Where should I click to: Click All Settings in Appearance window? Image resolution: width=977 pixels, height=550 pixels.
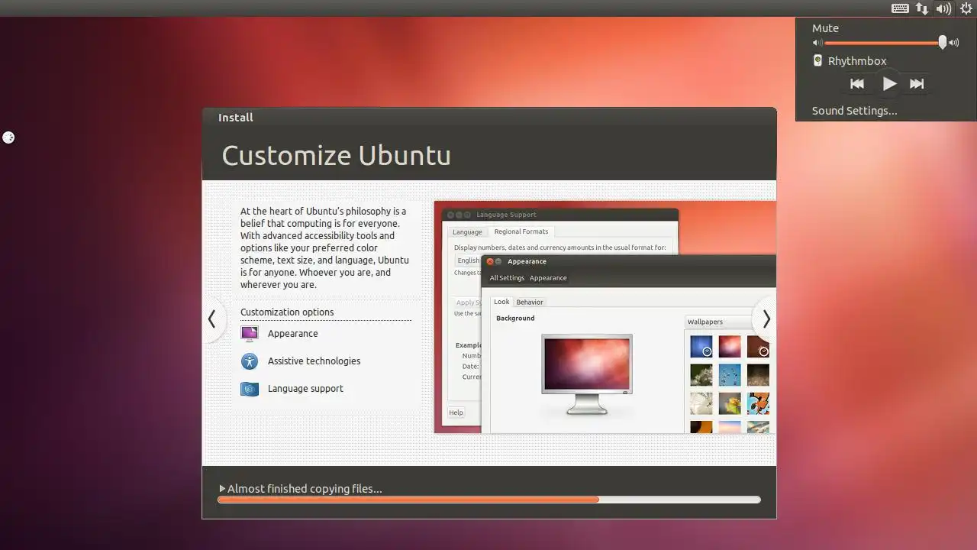coord(507,278)
